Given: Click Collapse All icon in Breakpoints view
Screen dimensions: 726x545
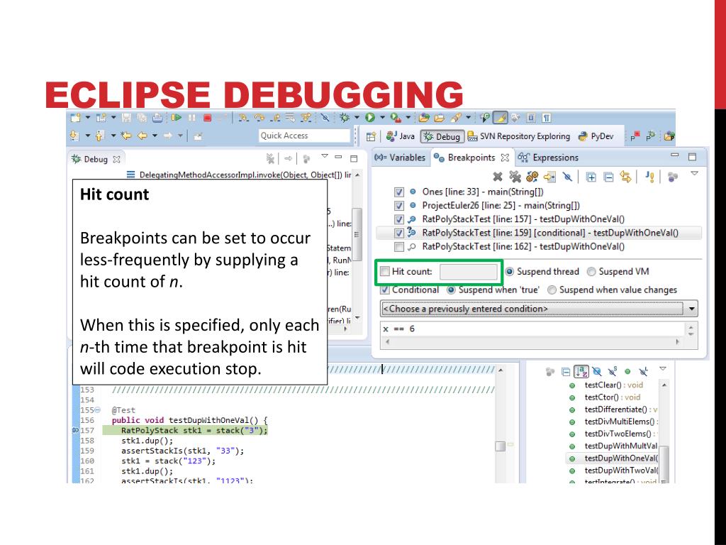Looking at the screenshot, I should pyautogui.click(x=609, y=177).
